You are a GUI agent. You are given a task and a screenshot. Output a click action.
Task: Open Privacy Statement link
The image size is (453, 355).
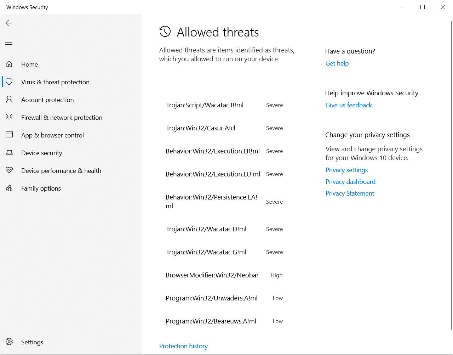click(350, 193)
